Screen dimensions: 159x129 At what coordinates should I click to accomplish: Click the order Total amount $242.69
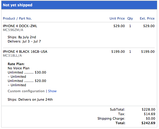click(148, 123)
